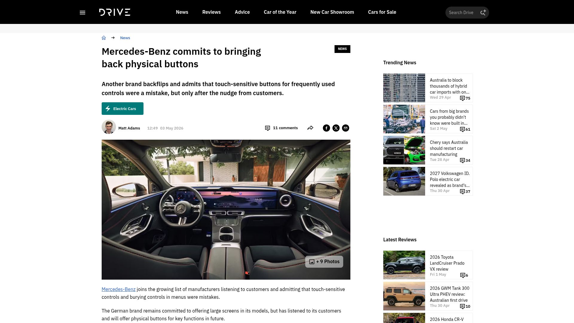Click comment icon on GWM Tank review
Viewport: 574px width, 323px height.
462,306
